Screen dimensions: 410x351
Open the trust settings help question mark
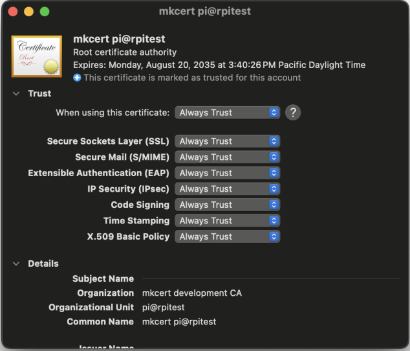(x=293, y=113)
